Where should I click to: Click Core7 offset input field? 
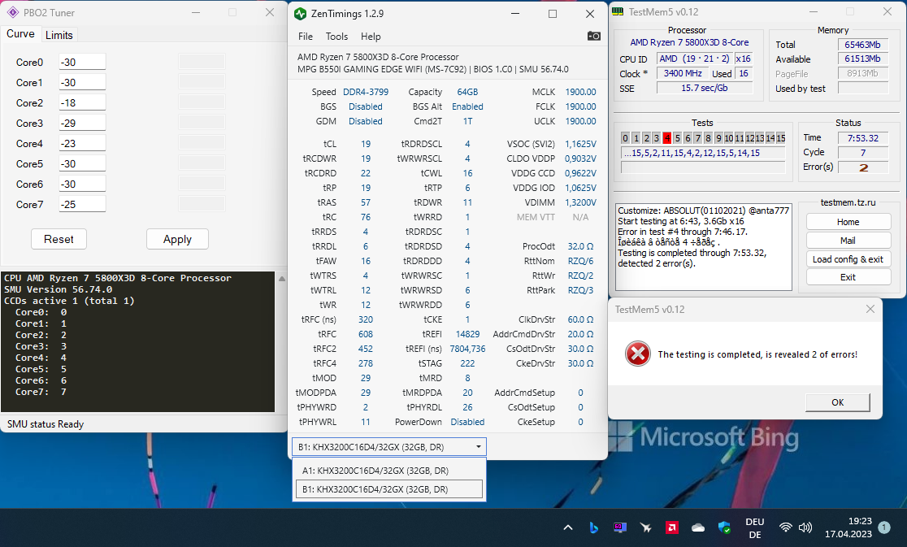coord(82,204)
